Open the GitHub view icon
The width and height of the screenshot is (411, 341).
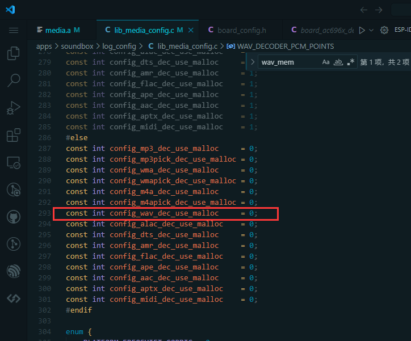(x=14, y=217)
